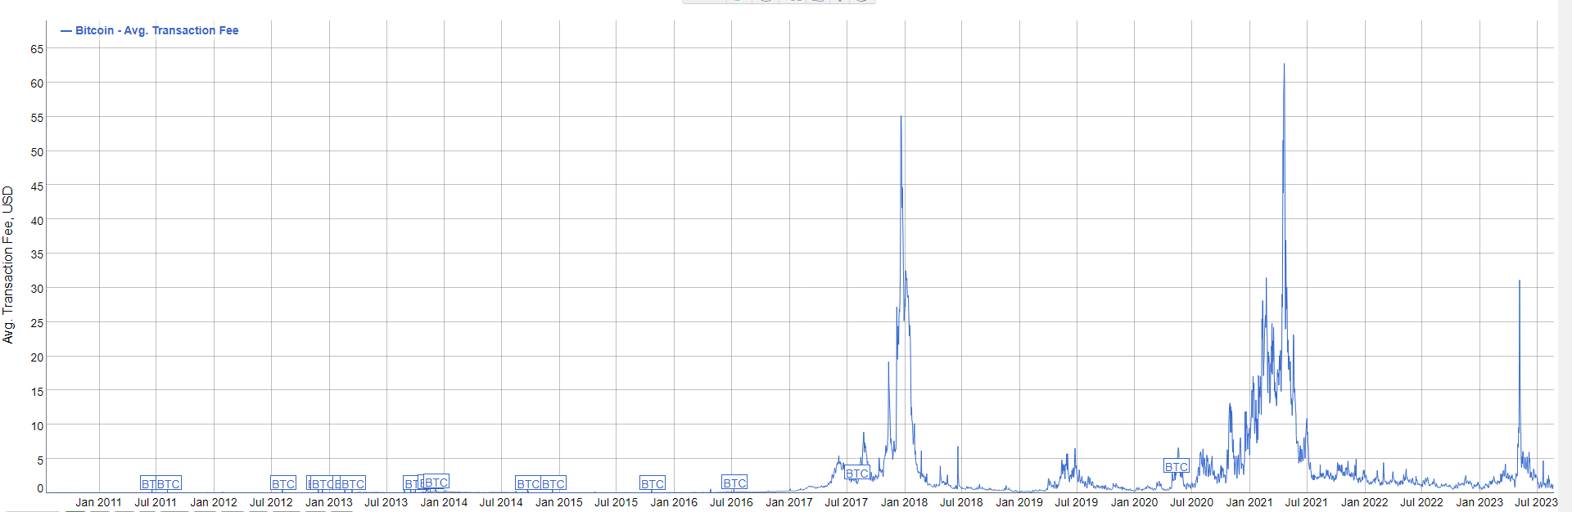Click the "Jan 2012" x-axis label
Viewport: 1572px width, 512px height.
tap(214, 502)
